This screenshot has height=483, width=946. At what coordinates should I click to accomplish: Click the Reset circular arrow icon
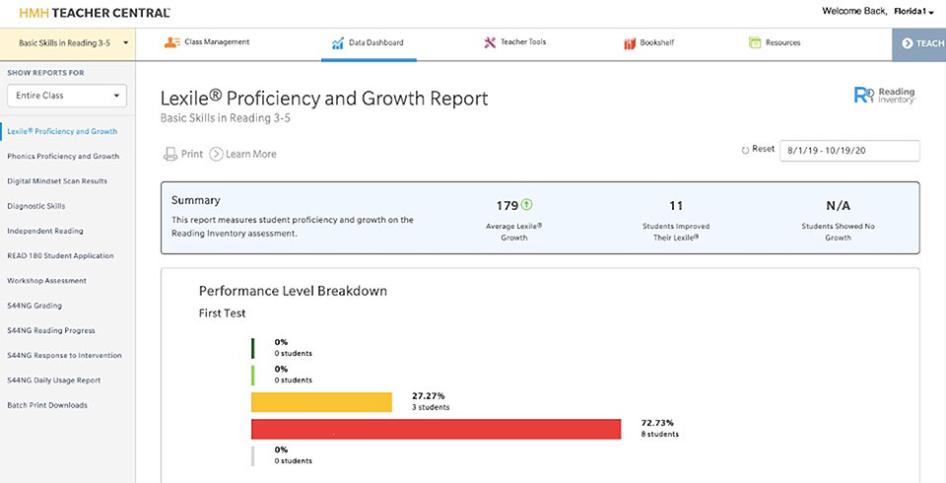[x=745, y=150]
